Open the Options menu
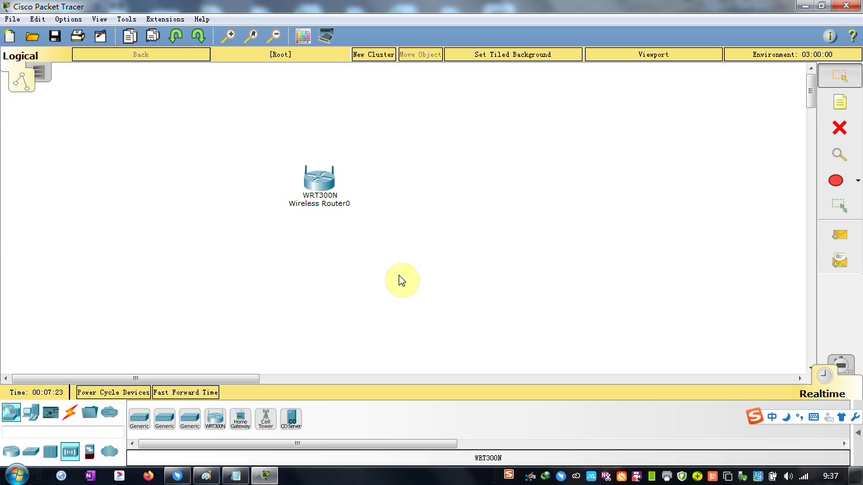Image resolution: width=863 pixels, height=485 pixels. point(68,19)
